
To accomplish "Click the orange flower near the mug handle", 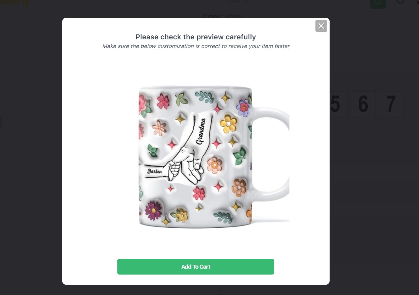I will pyautogui.click(x=239, y=187).
